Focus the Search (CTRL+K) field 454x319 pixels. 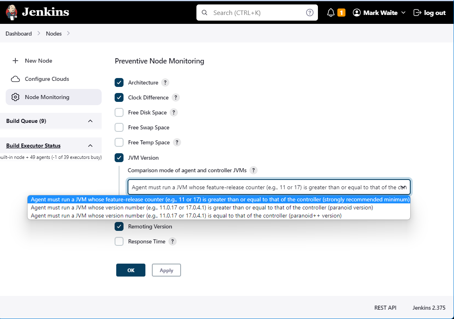tap(257, 13)
